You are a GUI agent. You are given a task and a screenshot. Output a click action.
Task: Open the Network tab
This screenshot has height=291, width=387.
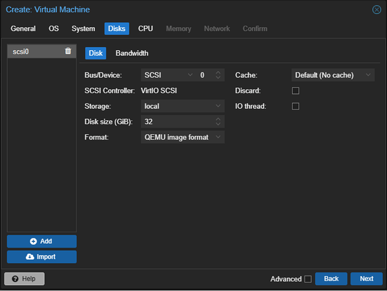click(x=216, y=28)
